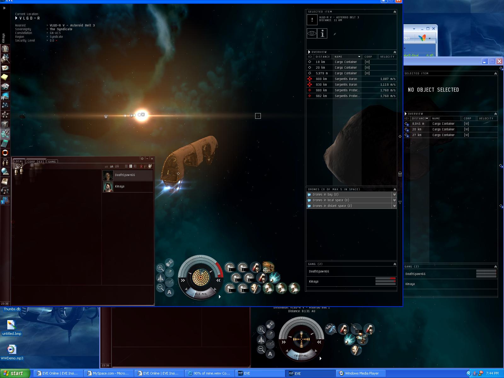Click the rocket tactical overlay icon on HUD
The width and height of the screenshot is (504, 378).
coord(160,278)
